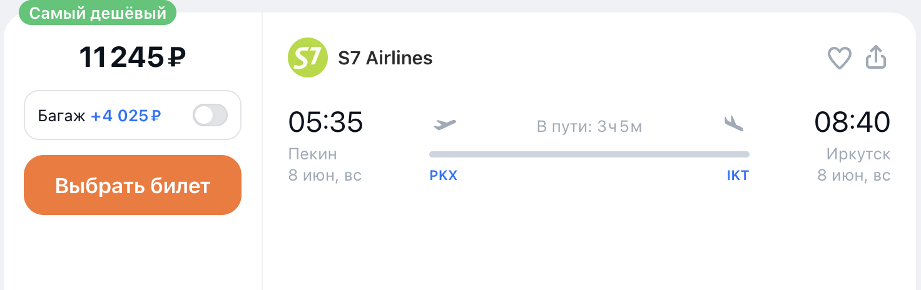Click the 11245 ₽ ticket price
The height and width of the screenshot is (290, 921).
(x=133, y=57)
